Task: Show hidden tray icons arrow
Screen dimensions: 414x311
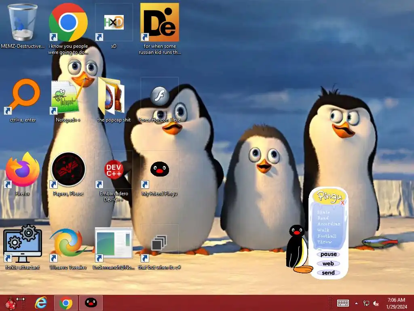Action: pos(356,303)
